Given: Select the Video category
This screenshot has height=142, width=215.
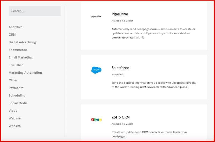Looking at the screenshot, I should click(13, 111).
